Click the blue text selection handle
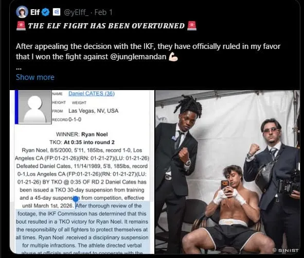The height and width of the screenshot is (258, 304). coord(76,199)
